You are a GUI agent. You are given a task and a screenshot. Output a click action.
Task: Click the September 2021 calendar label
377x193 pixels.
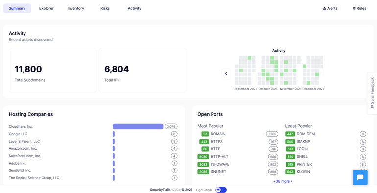[245, 89]
